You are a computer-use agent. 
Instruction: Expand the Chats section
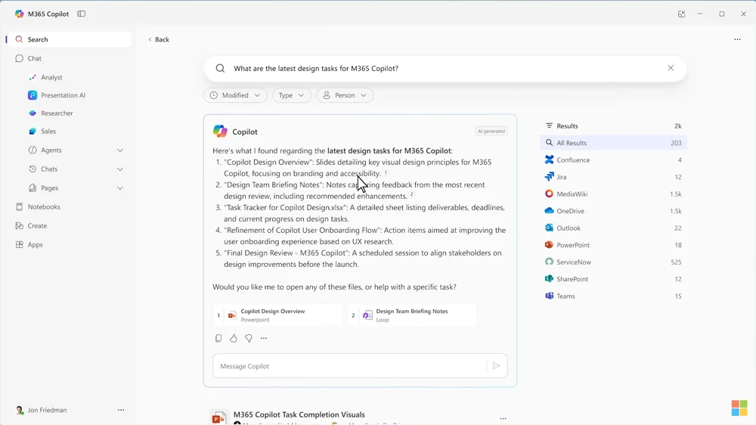pos(119,169)
